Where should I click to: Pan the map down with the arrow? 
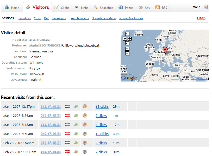(127, 43)
